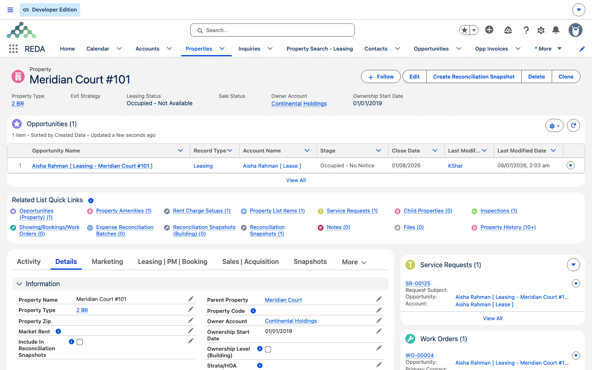Click the global Search input field
Screen dimensions: 592x370
click(x=273, y=30)
